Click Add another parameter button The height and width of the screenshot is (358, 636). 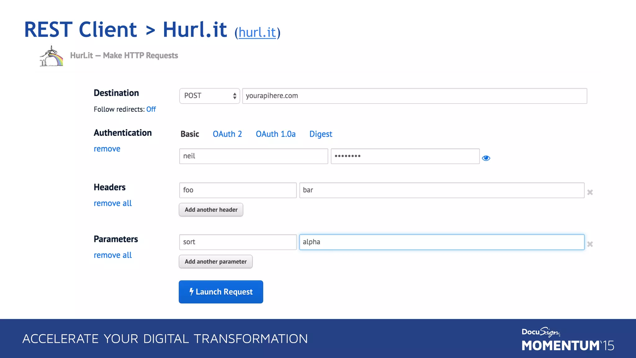pos(216,262)
